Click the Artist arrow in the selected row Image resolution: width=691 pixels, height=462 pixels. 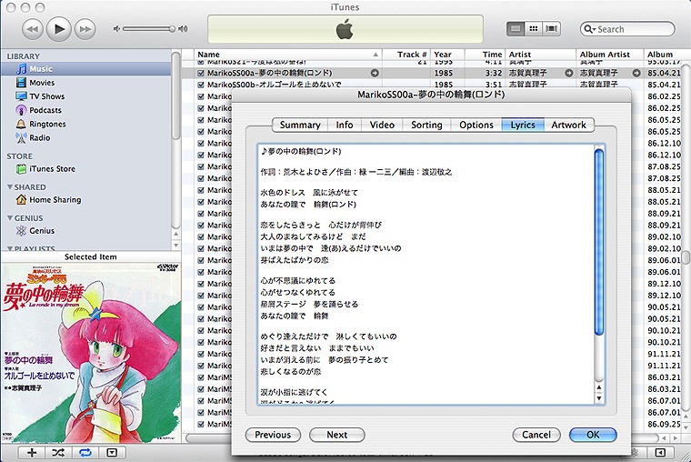point(569,73)
